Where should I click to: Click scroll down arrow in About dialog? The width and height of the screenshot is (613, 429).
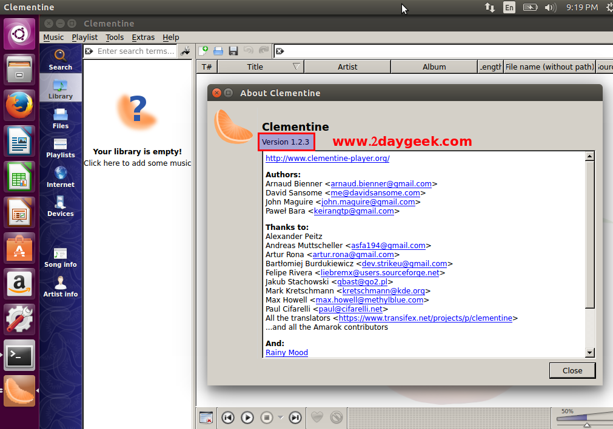pos(590,353)
